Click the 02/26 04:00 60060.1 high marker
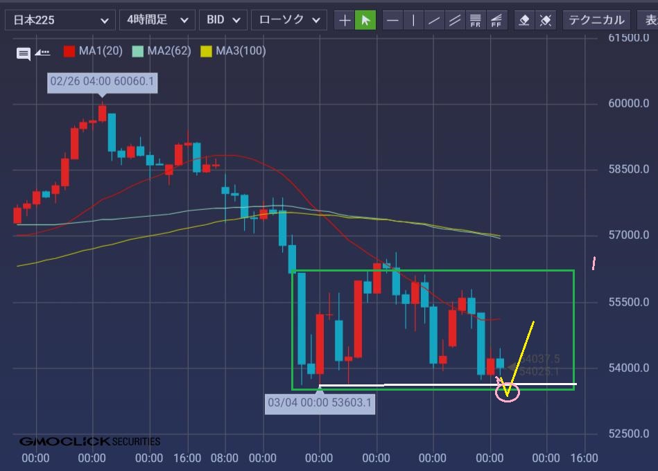This screenshot has width=658, height=471. (x=103, y=83)
